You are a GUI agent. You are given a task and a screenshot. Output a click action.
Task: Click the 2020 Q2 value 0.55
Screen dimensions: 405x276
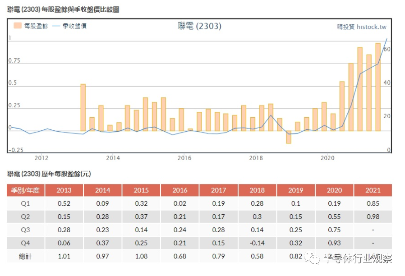pos(334,216)
